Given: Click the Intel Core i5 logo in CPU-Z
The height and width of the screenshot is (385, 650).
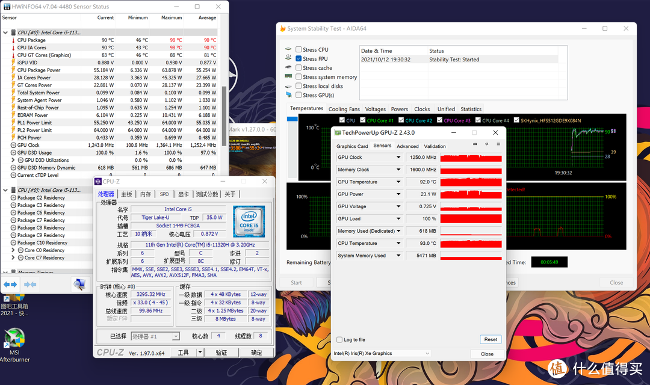Looking at the screenshot, I should (x=249, y=221).
